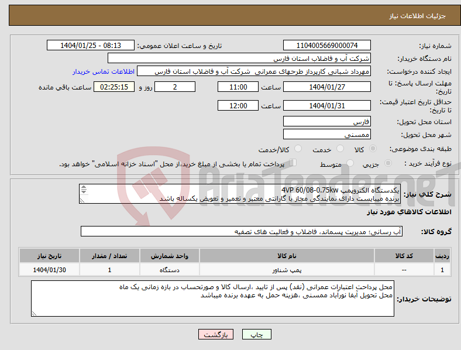Click the تاریخ نیاز column header

(x=49, y=256)
